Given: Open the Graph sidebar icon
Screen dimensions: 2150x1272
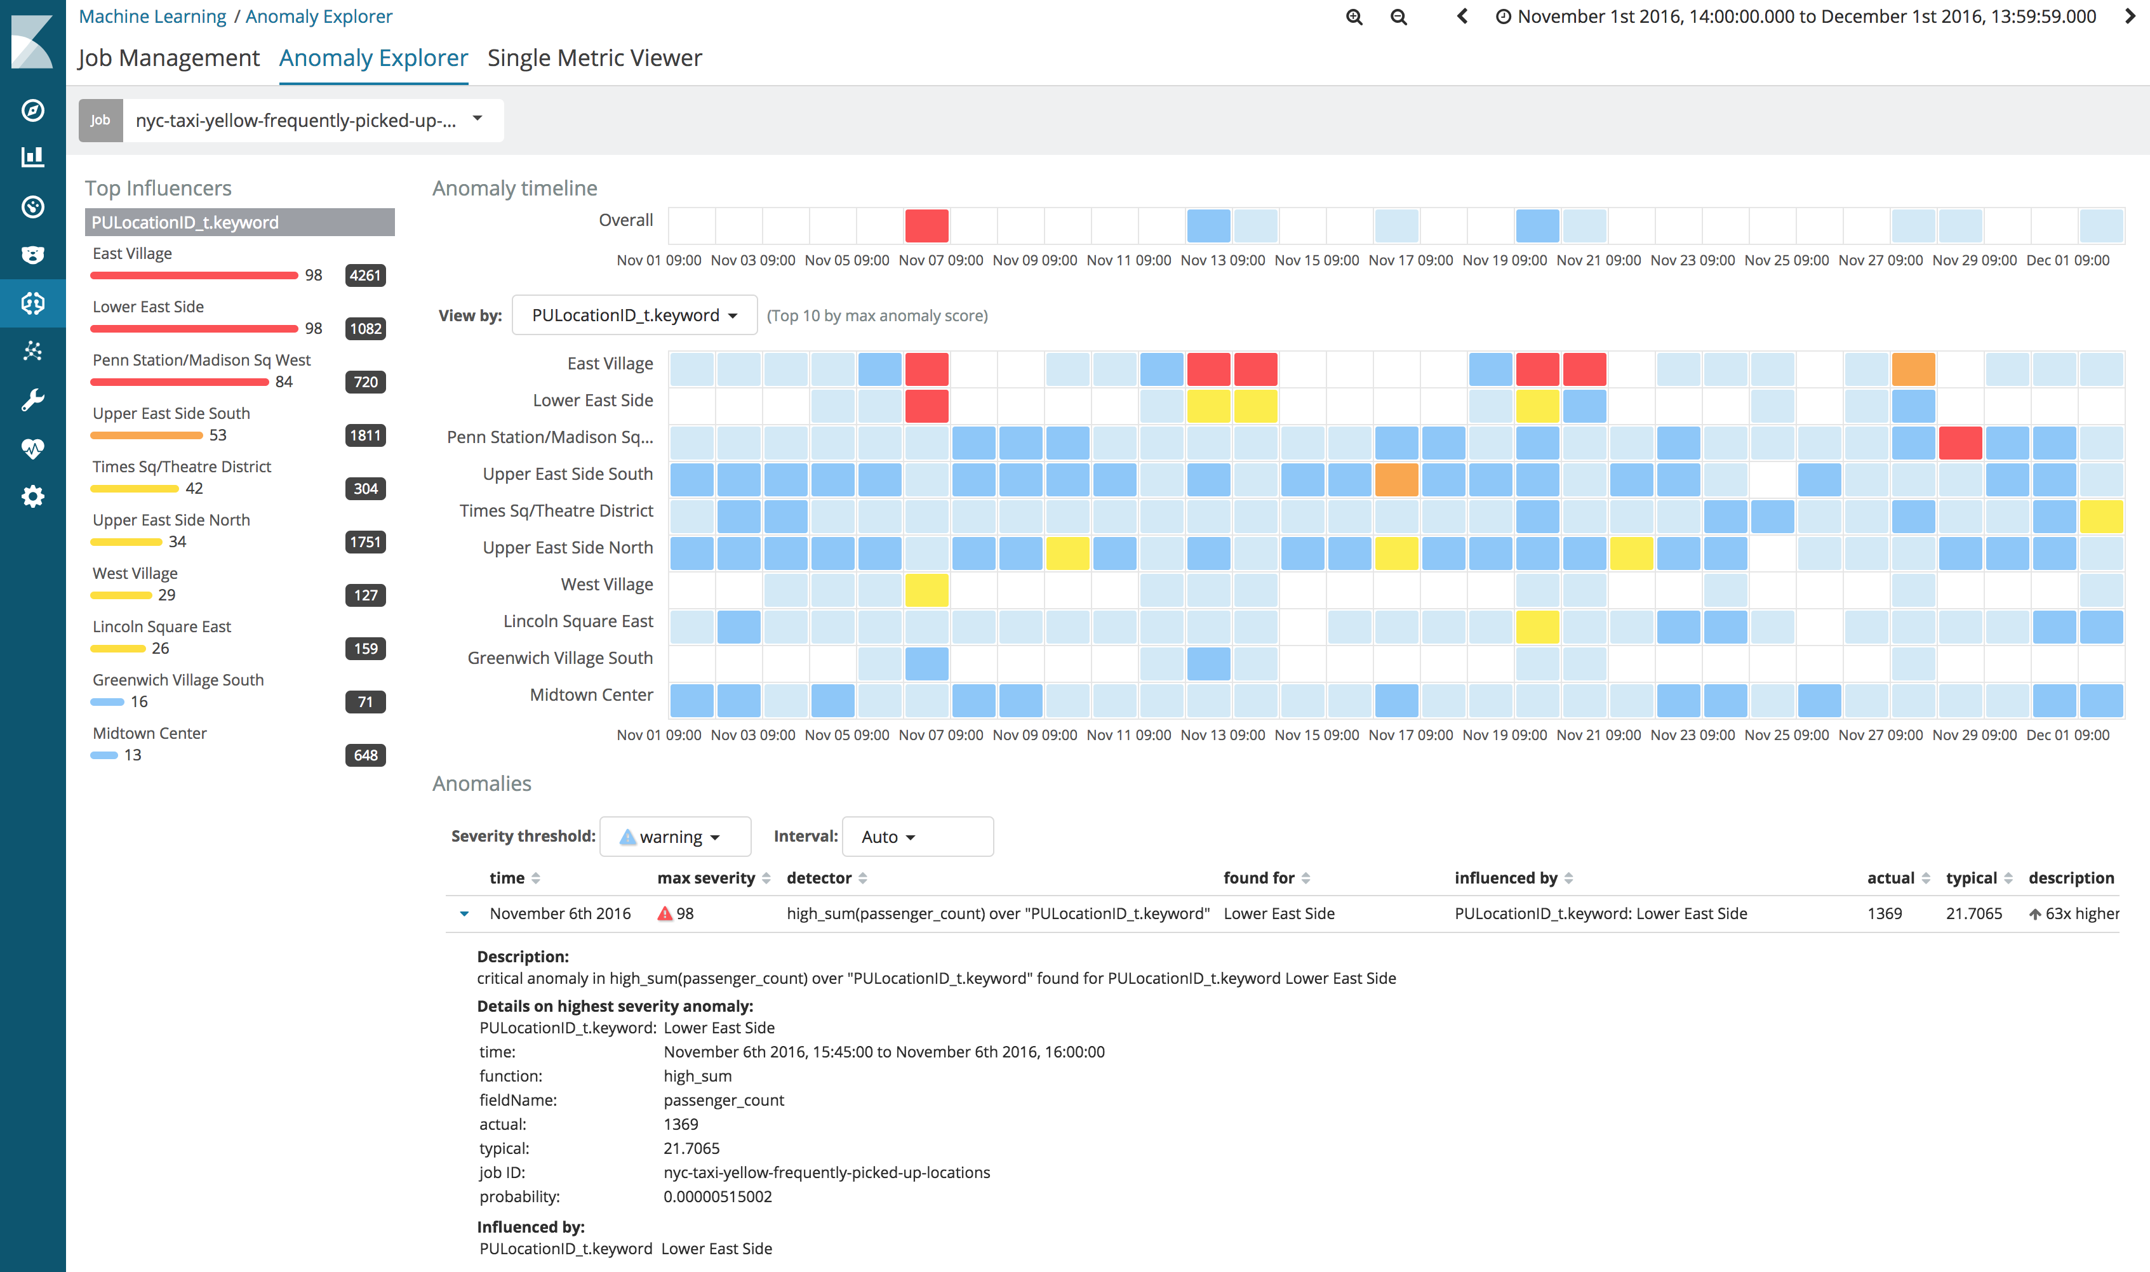Looking at the screenshot, I should (x=32, y=352).
